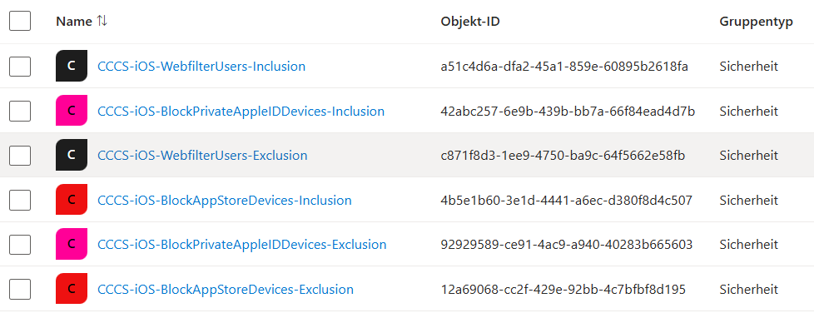814x313 pixels.
Task: Click the Objekt-ID column header
Action: (x=470, y=22)
